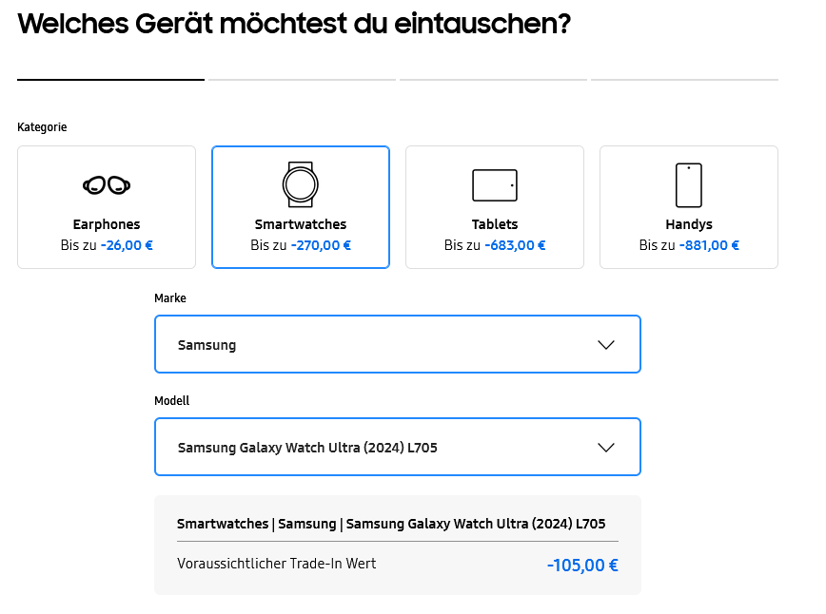Click the chevron arrow in Modell field
Viewport: 826px width, 614px height.
606,448
